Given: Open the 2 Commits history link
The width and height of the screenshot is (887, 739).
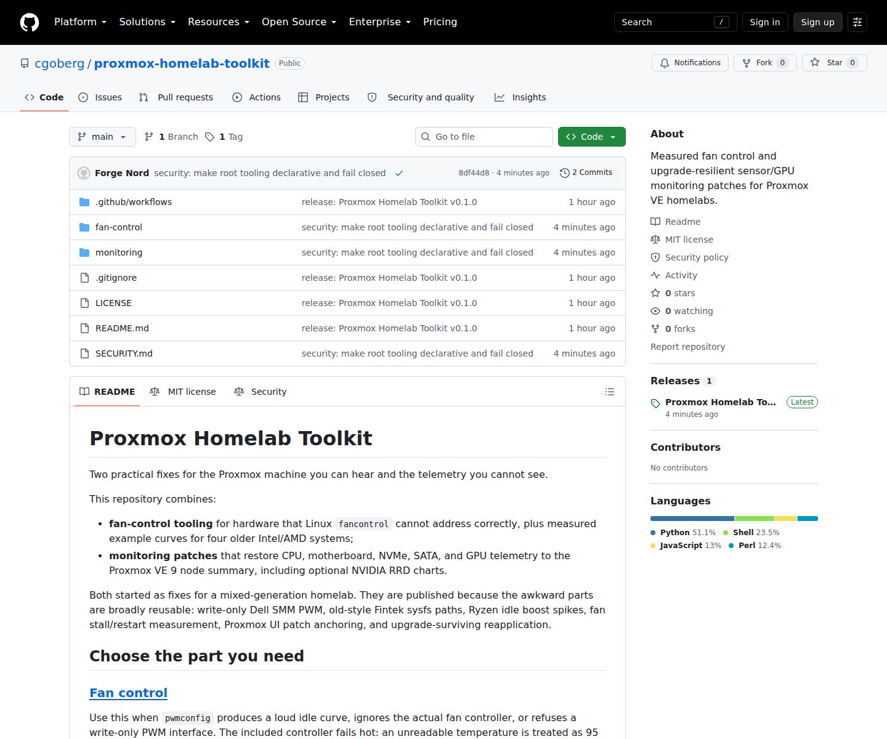Looking at the screenshot, I should click(586, 172).
